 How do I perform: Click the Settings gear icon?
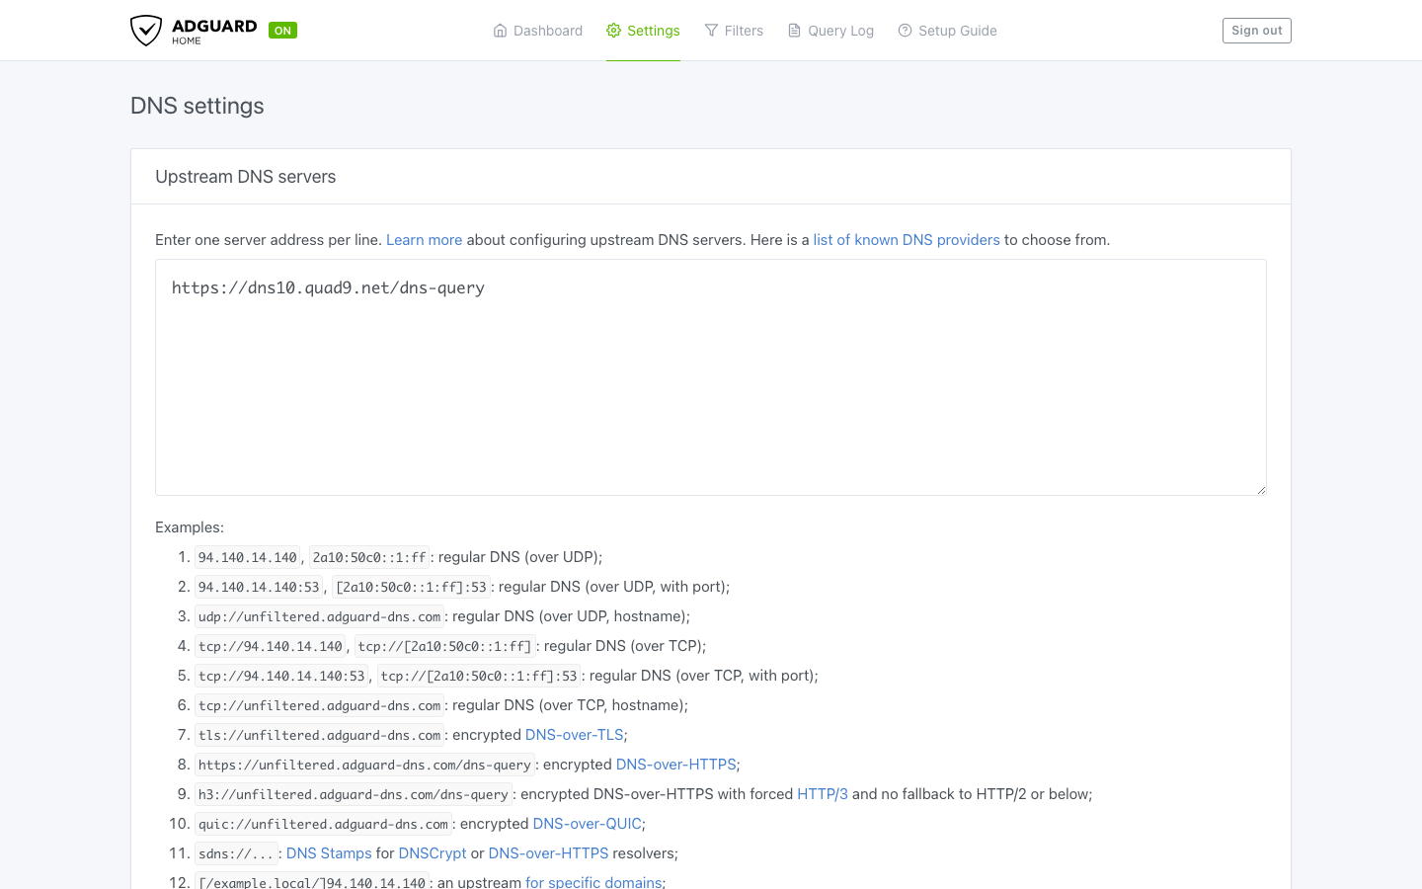pos(613,31)
